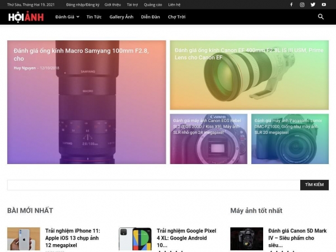The height and width of the screenshot is (252, 336).
Task: Open the Gallery Ảnh menu item
Action: click(121, 17)
